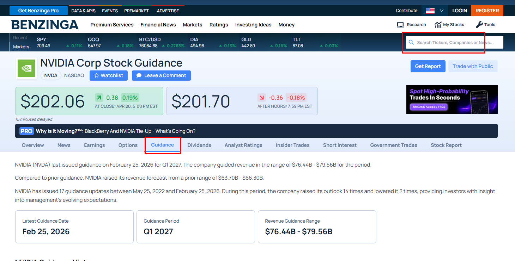The image size is (515, 261).
Task: Click the $202.06 closing price
Action: [53, 101]
